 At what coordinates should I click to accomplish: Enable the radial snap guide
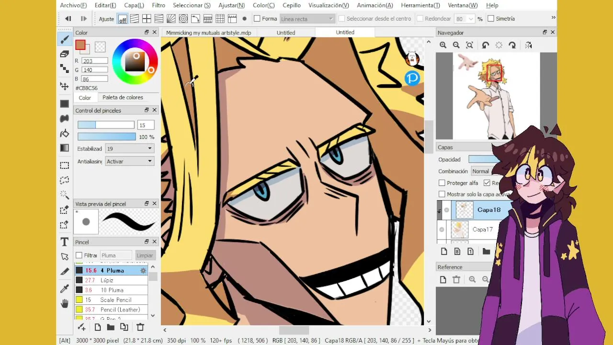(171, 19)
